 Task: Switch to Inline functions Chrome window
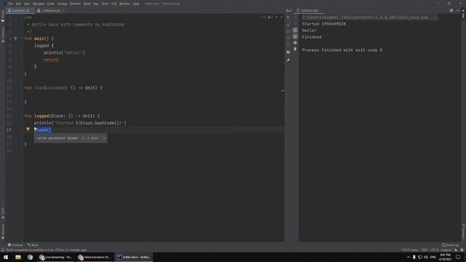tap(94, 257)
